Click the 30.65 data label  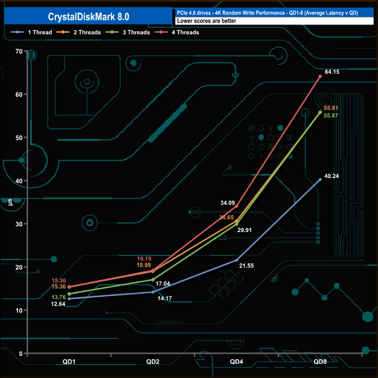227,217
